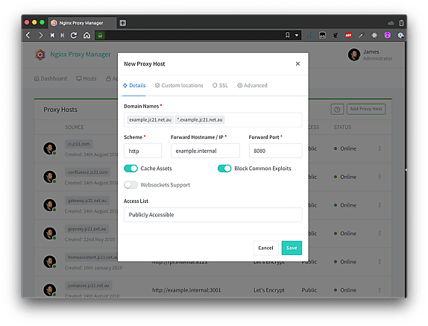Go to the browser home page

86,35
